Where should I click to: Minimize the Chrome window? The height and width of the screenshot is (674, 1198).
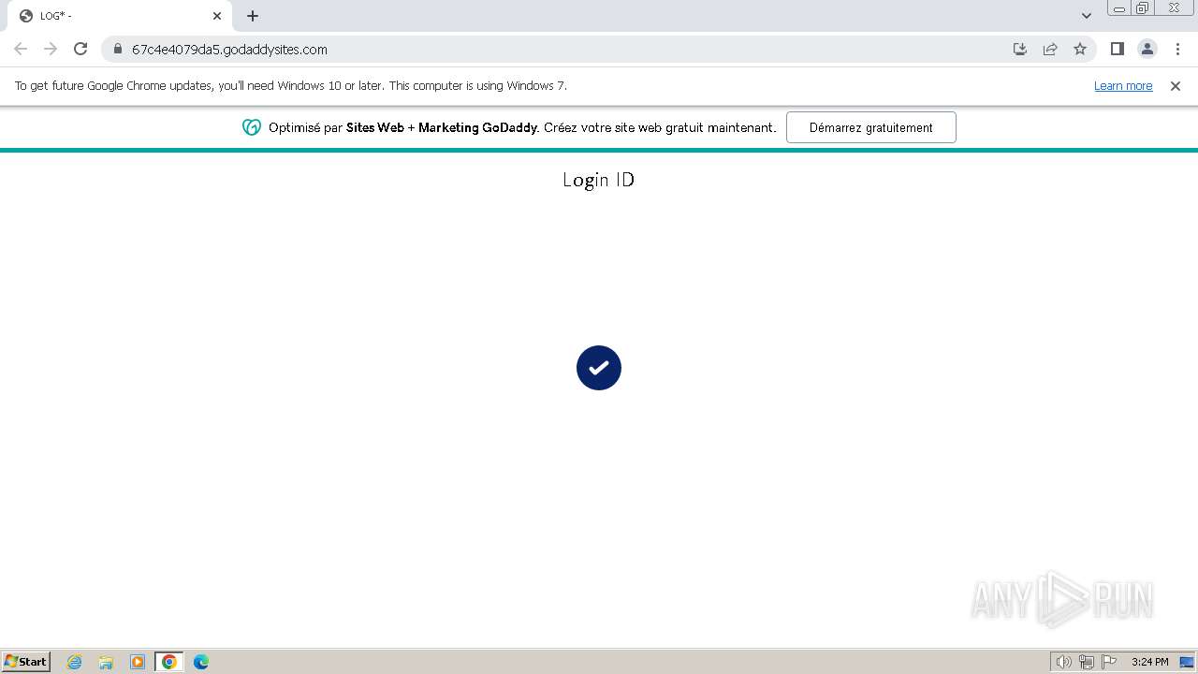(1119, 8)
